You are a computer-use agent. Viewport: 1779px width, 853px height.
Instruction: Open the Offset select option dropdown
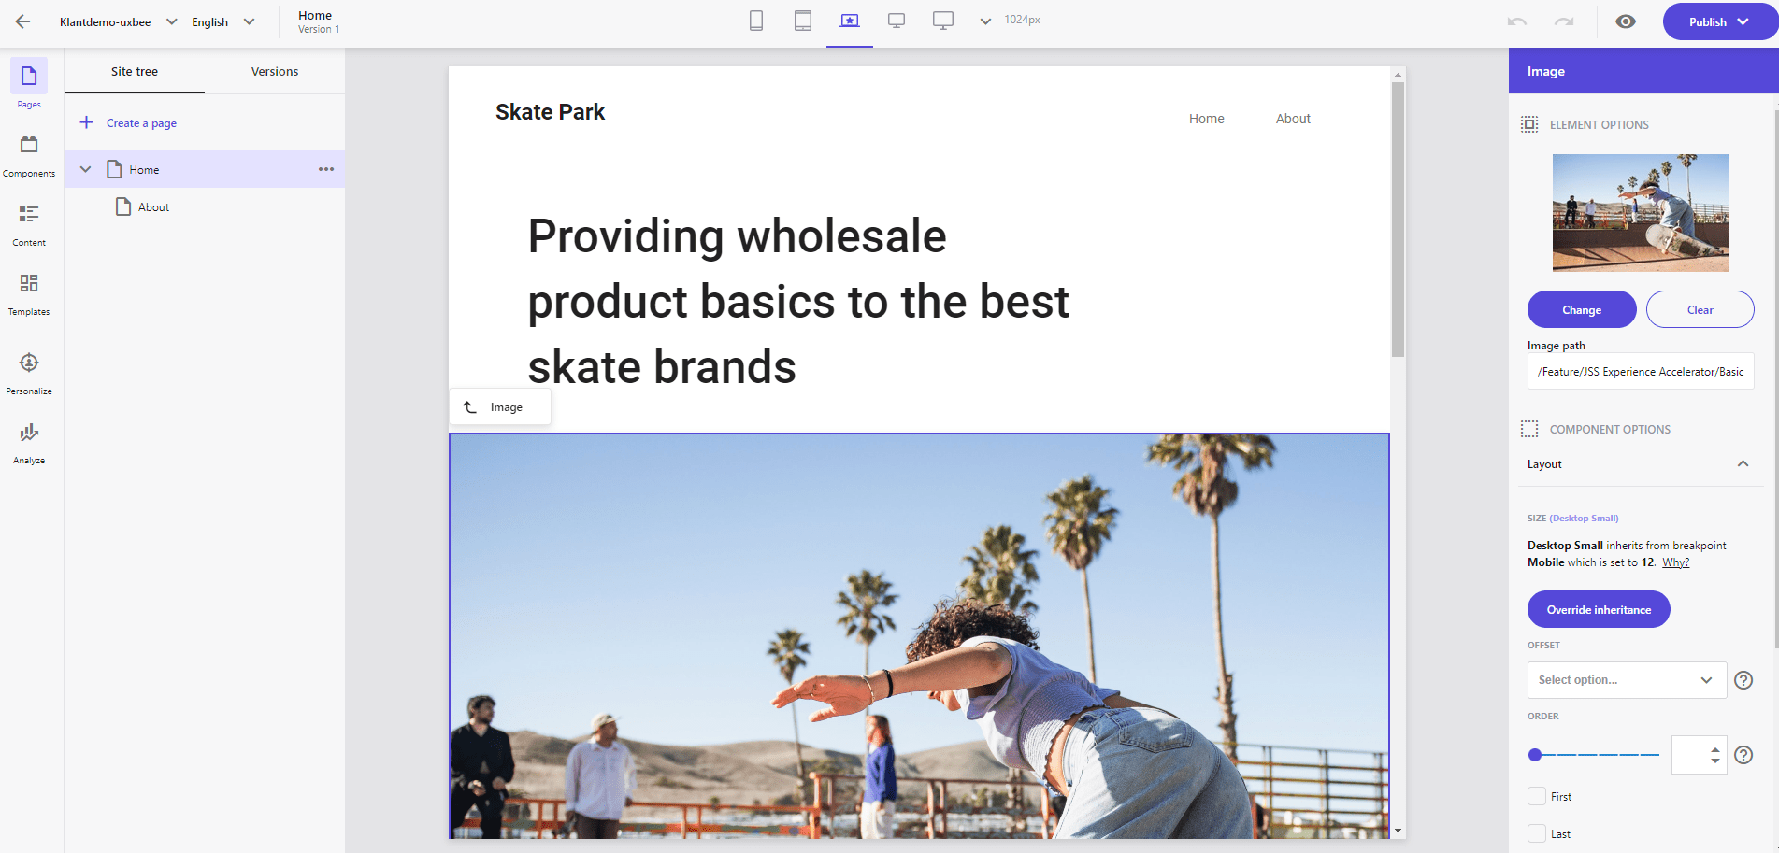pos(1627,680)
